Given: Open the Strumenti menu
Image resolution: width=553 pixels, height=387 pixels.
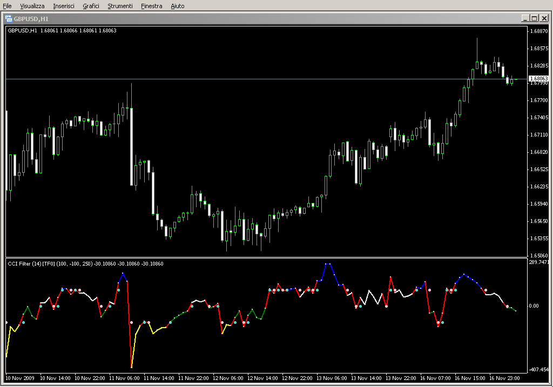Looking at the screenshot, I should (120, 6).
